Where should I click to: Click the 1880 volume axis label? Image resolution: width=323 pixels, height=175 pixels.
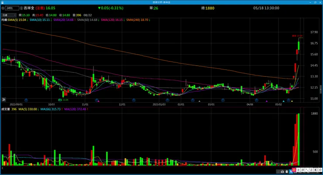click(x=314, y=113)
